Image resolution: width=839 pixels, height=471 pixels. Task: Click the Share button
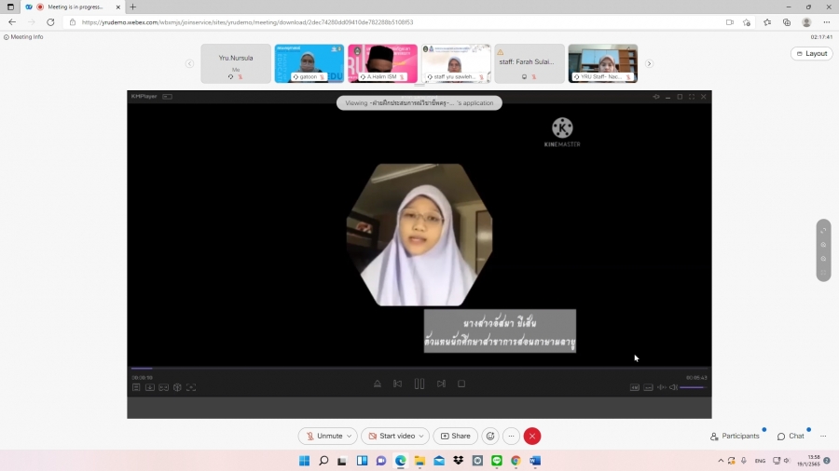click(x=455, y=436)
